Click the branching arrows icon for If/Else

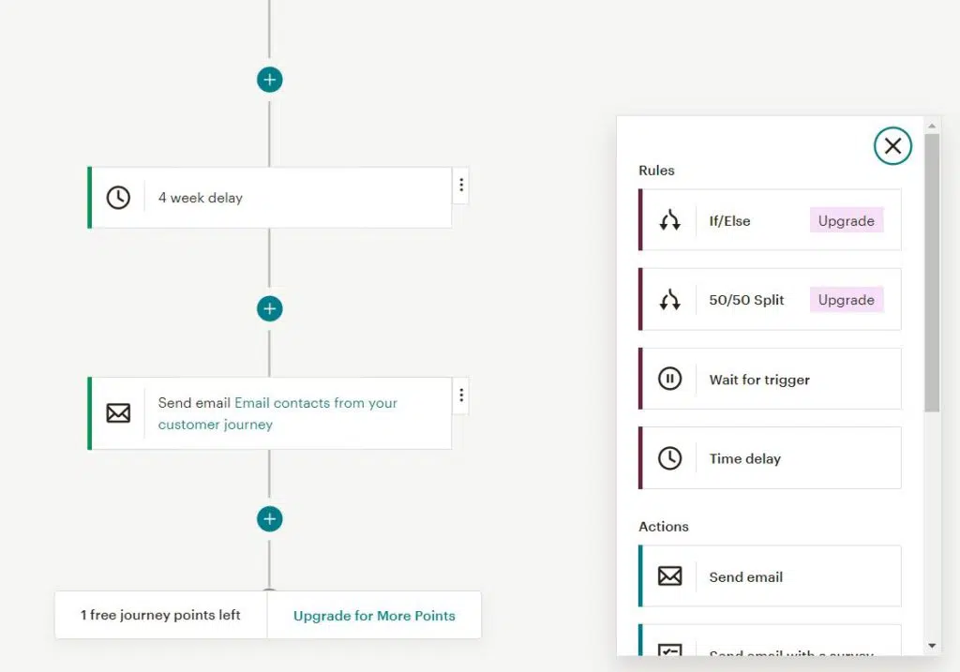669,220
